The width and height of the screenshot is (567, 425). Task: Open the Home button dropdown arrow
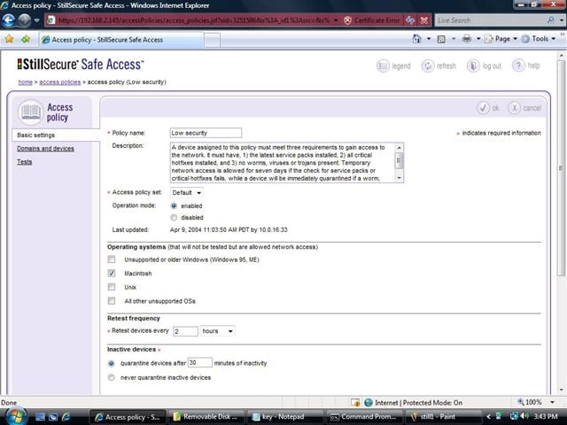[x=429, y=39]
